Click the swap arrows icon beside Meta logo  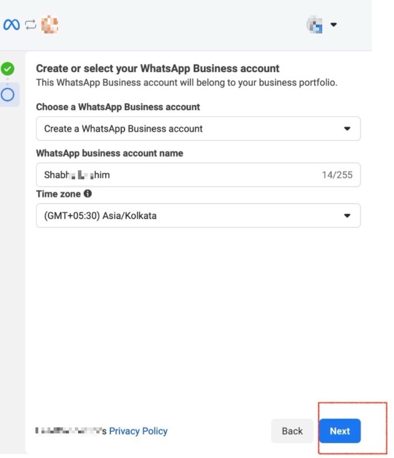31,25
